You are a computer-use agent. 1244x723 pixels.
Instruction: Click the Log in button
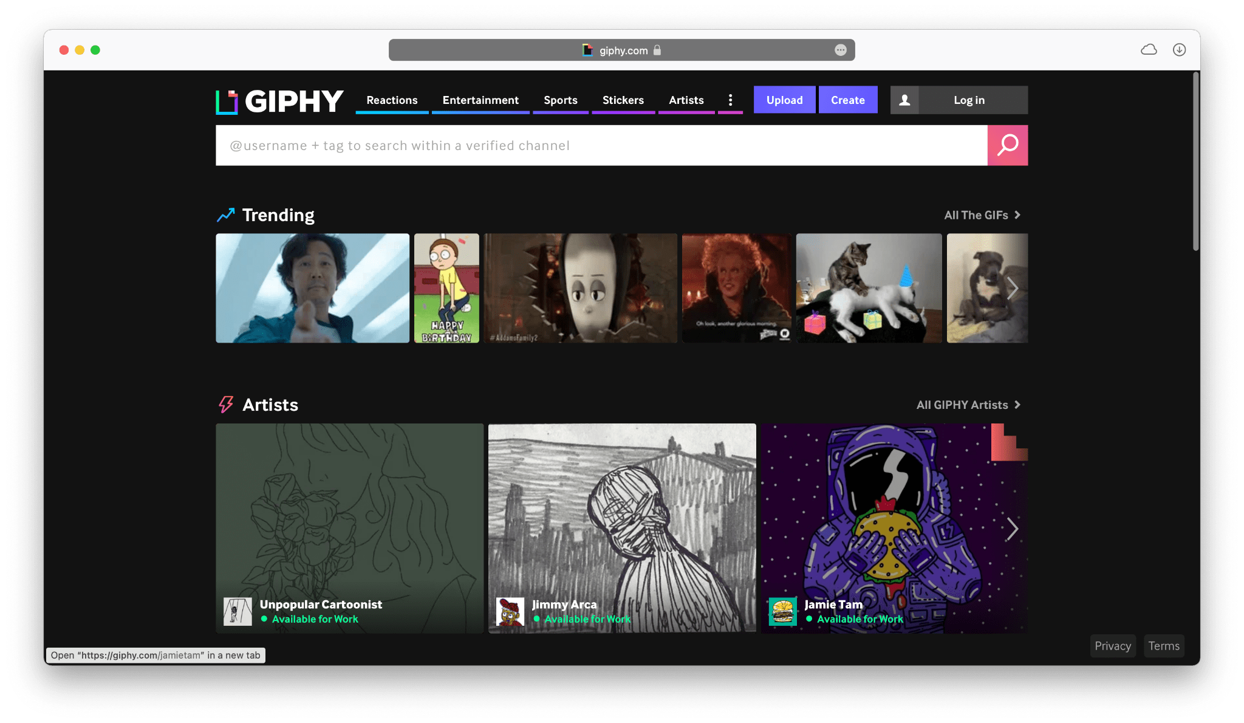[969, 100]
